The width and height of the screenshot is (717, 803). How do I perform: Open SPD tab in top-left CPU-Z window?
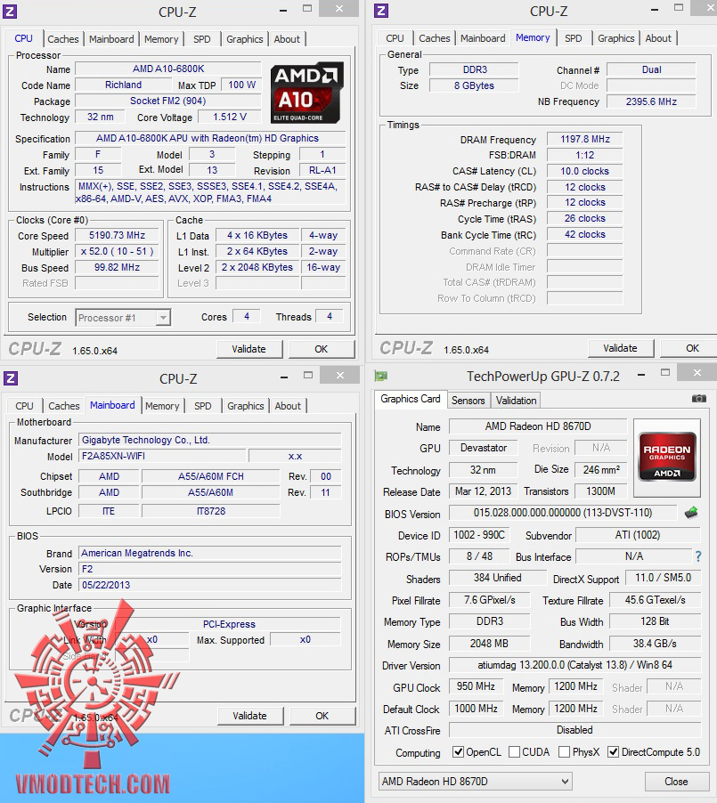(x=202, y=39)
